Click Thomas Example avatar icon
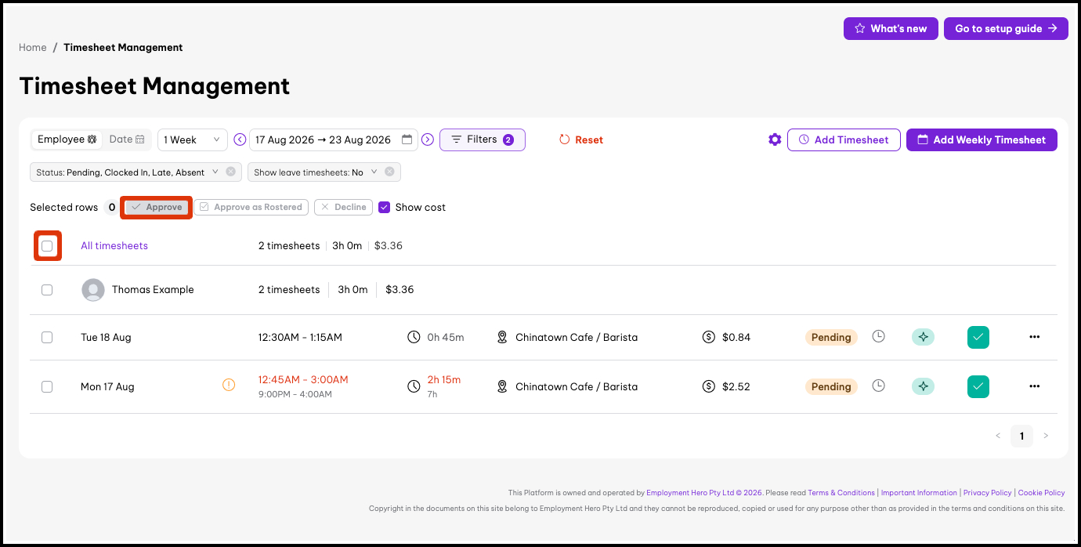1081x547 pixels. tap(93, 290)
